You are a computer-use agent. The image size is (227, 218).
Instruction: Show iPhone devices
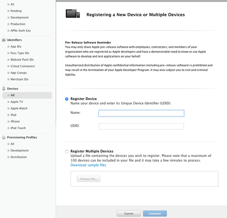click(x=15, y=121)
